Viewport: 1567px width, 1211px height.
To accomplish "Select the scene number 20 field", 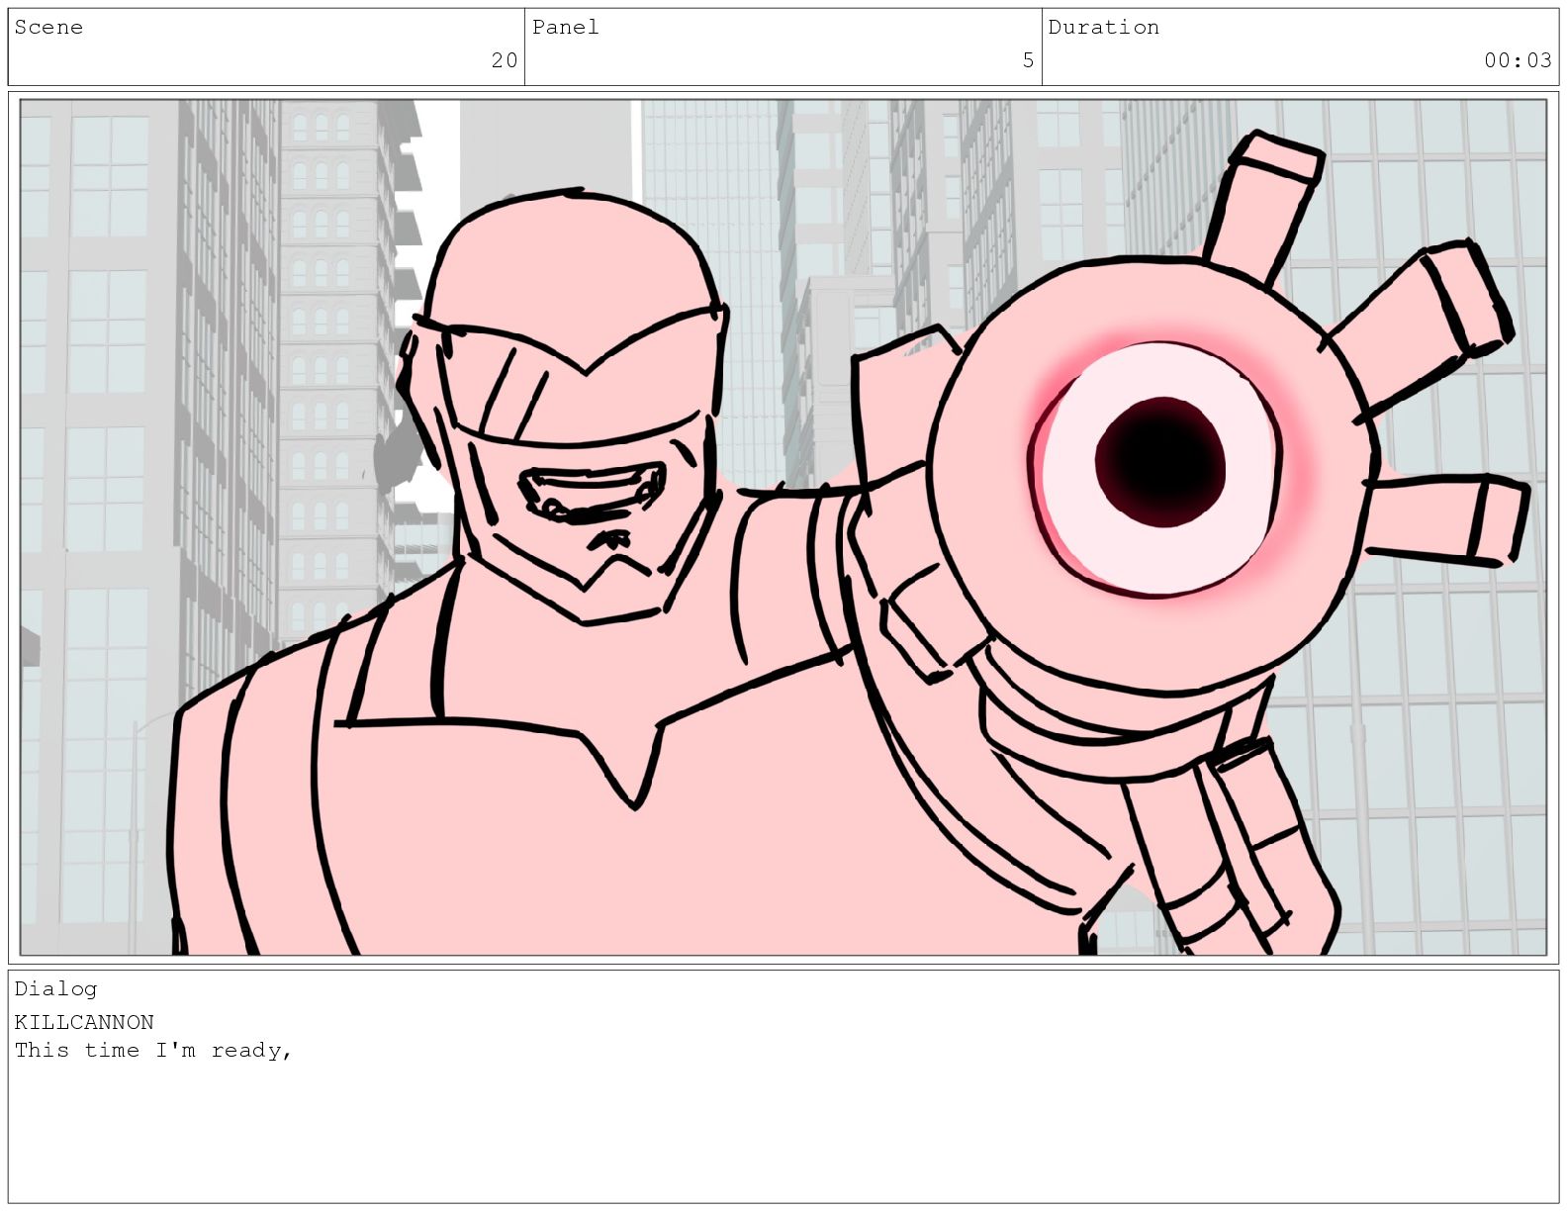I will coord(504,60).
